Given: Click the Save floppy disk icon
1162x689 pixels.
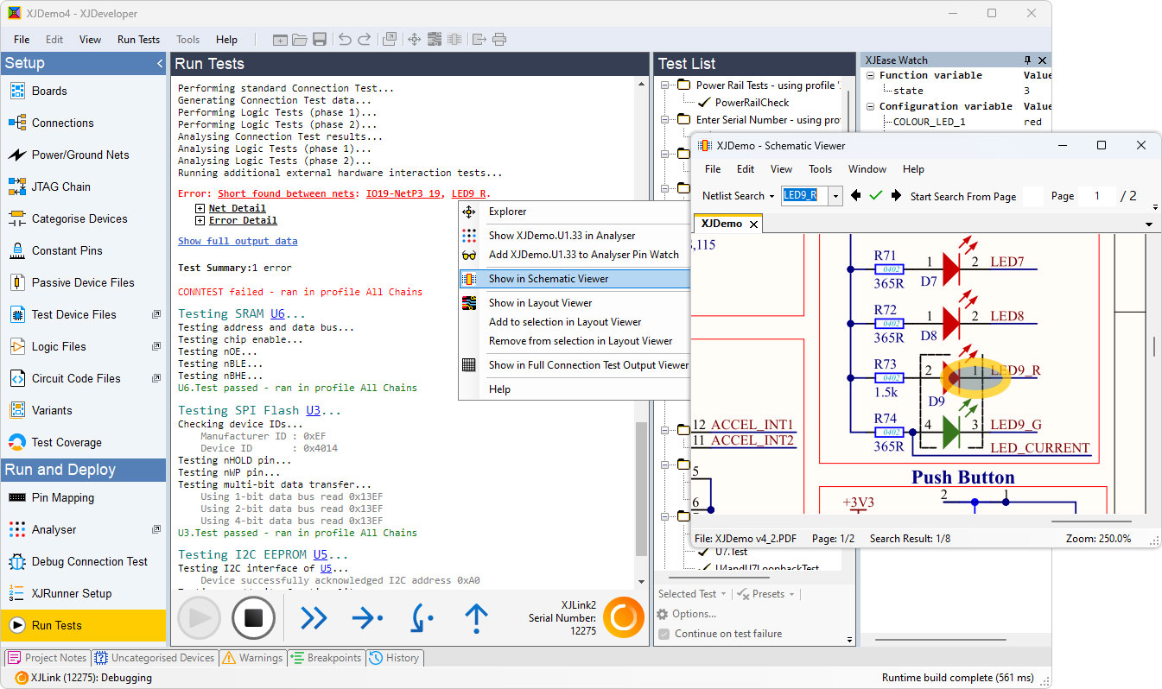Looking at the screenshot, I should (x=320, y=40).
